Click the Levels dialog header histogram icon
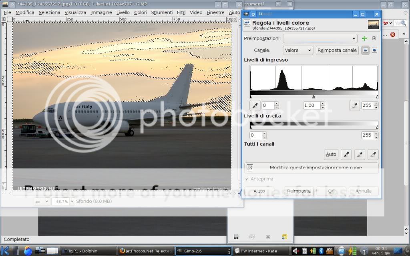Image resolution: width=410 pixels, height=256 pixels. click(x=247, y=23)
